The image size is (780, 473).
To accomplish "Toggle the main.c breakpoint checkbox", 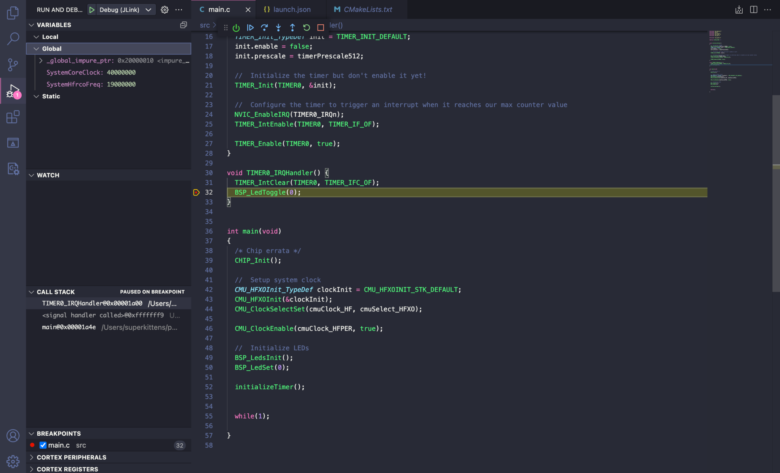I will (x=43, y=445).
